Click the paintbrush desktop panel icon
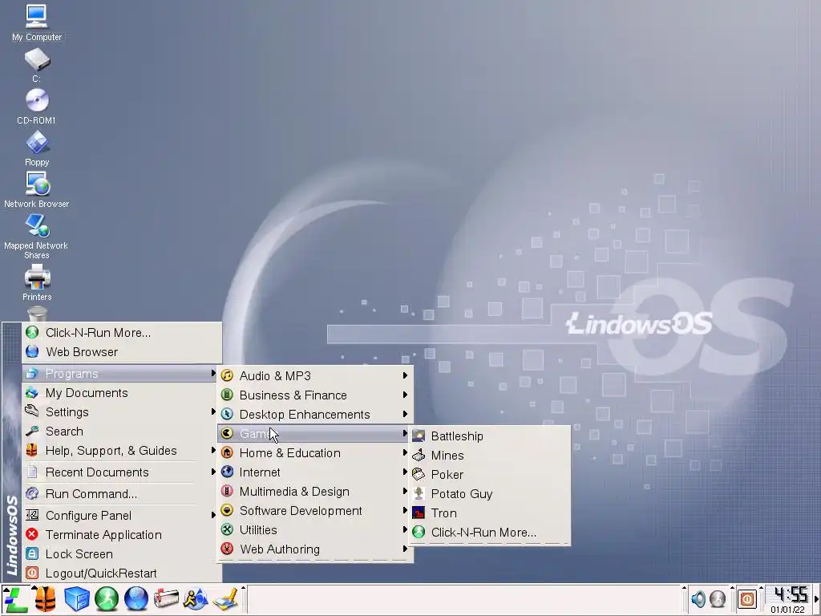The width and height of the screenshot is (821, 616). [226, 599]
